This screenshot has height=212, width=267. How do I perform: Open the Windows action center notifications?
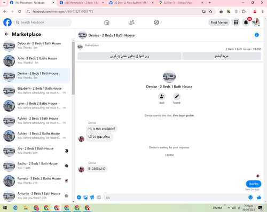(x=261, y=208)
